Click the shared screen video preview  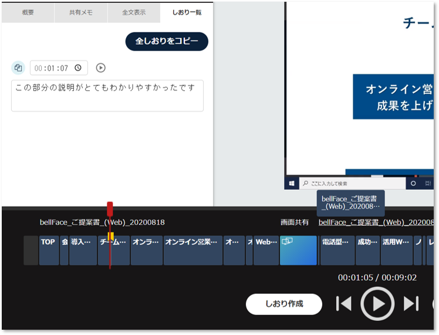coord(360,95)
